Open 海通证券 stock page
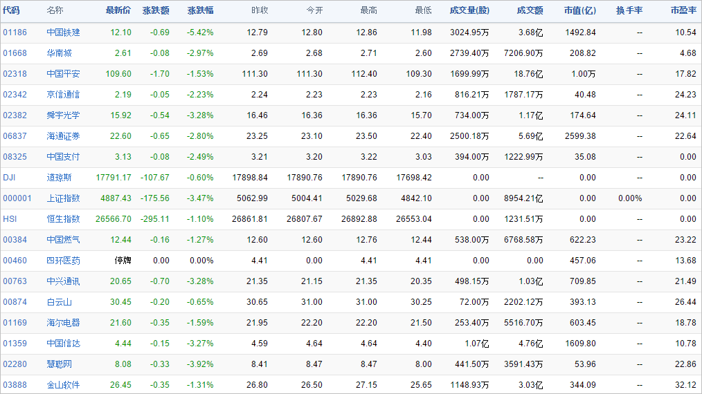This screenshot has height=394, width=702. point(63,136)
